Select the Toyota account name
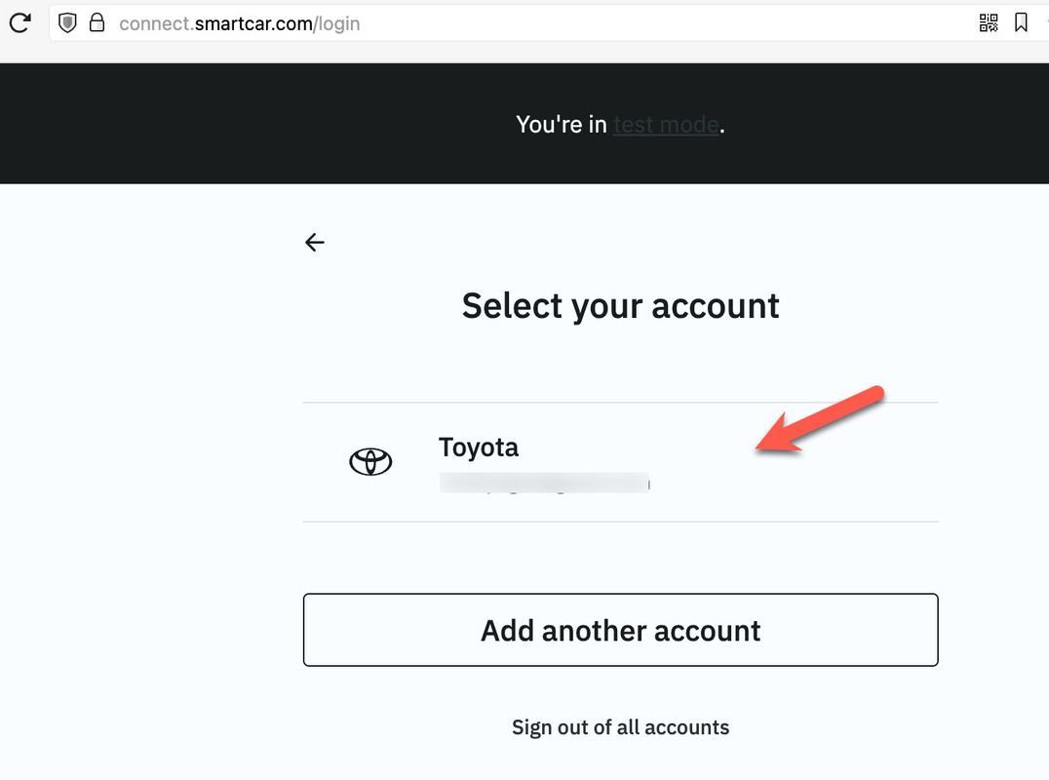Image resolution: width=1049 pixels, height=780 pixels. (479, 448)
